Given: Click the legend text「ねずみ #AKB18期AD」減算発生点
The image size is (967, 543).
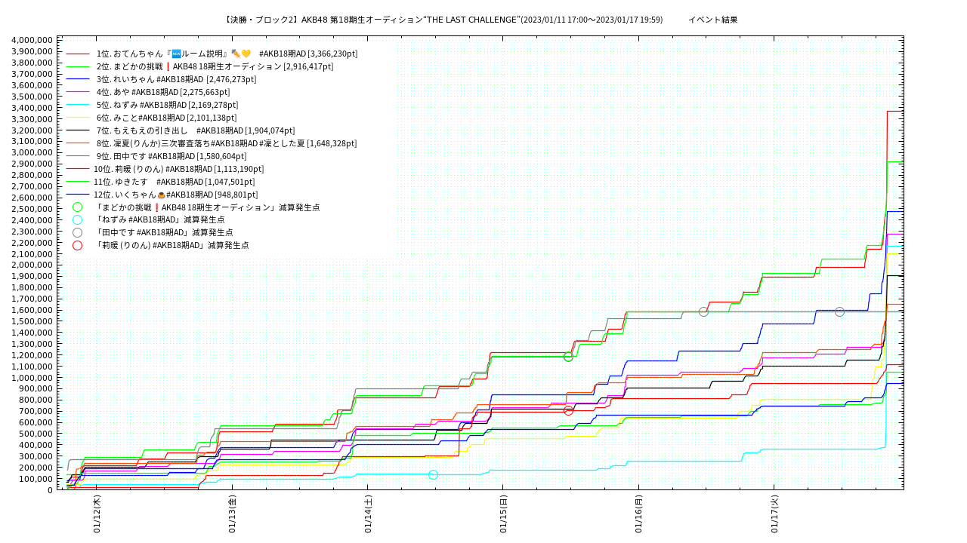Looking at the screenshot, I should click(159, 219).
